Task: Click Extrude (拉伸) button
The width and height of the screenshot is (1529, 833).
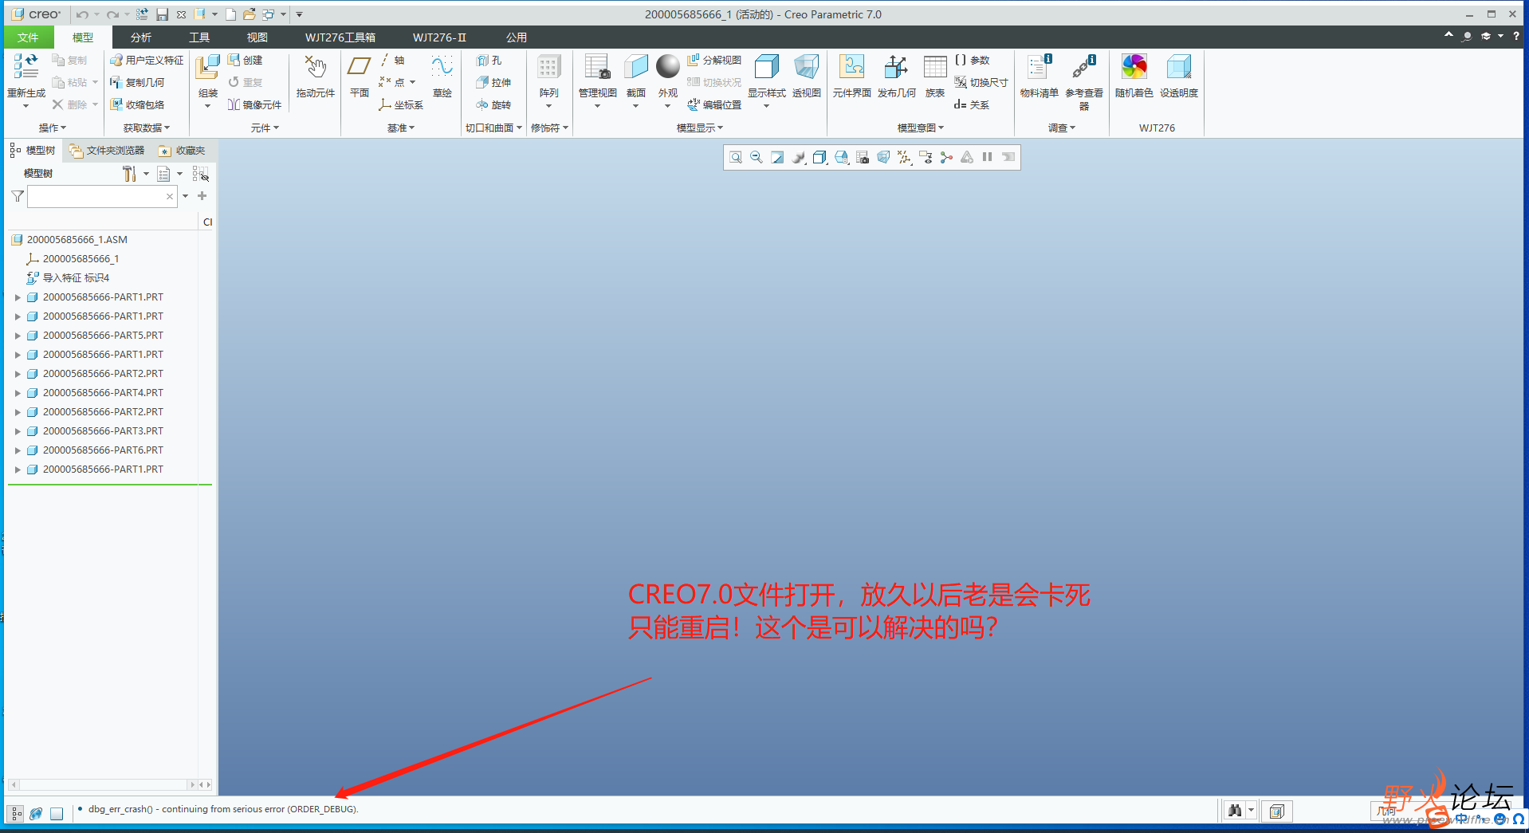Action: point(493,82)
